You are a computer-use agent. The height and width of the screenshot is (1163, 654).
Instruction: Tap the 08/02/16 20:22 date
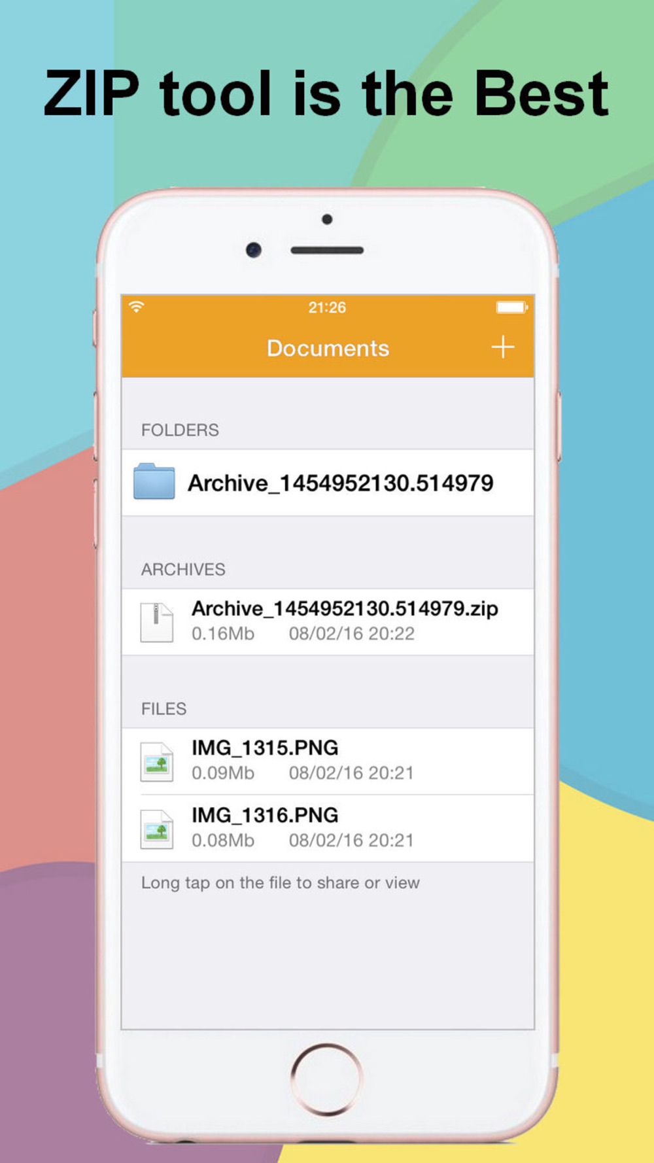pyautogui.click(x=351, y=633)
